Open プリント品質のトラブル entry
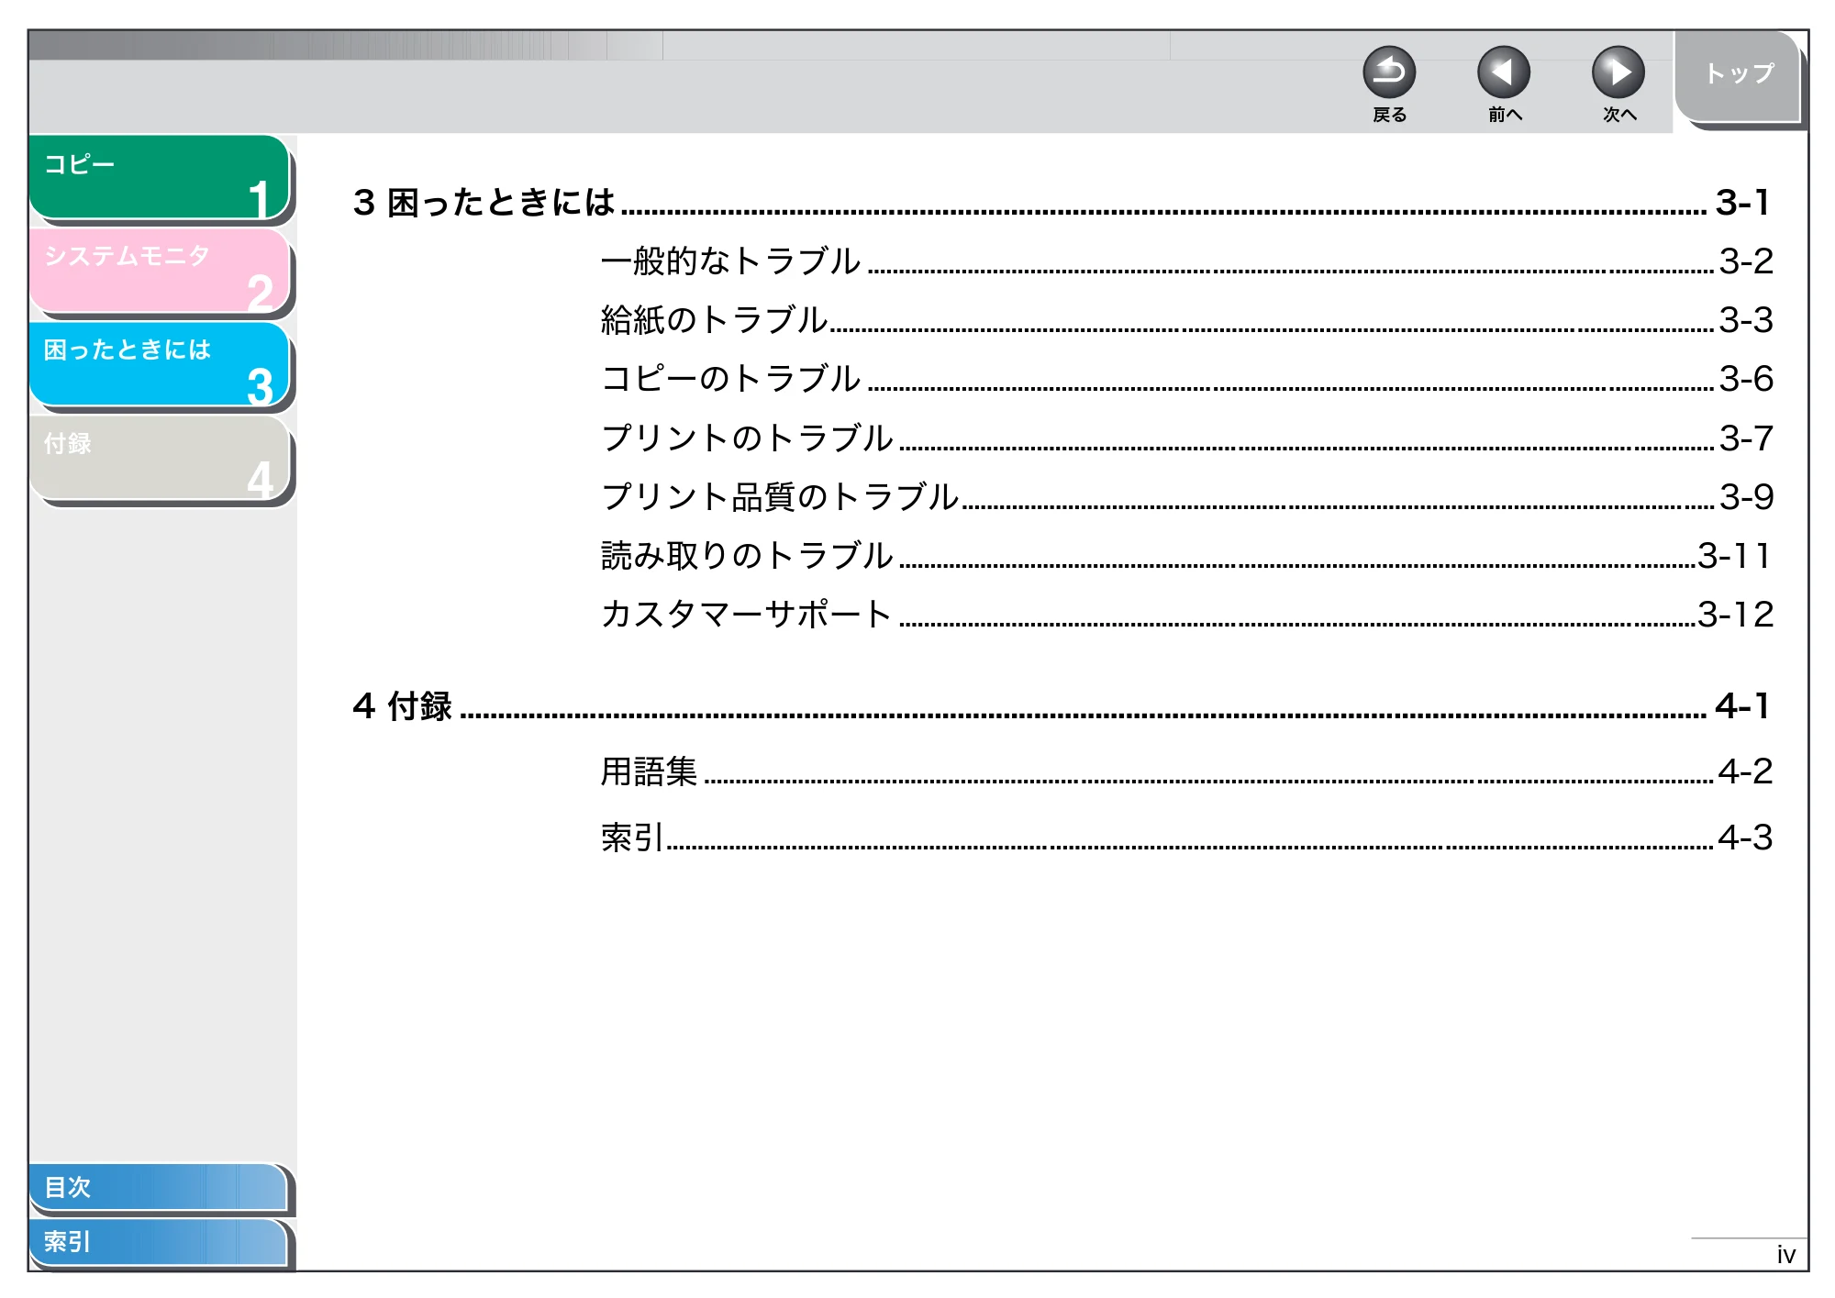 (1186, 496)
